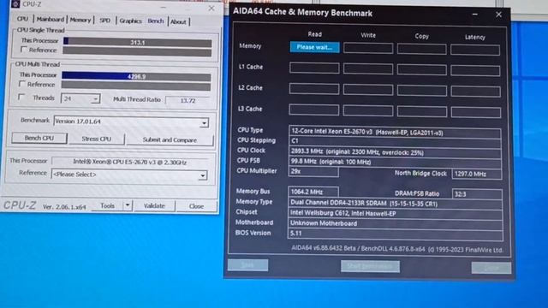548x308 pixels.
Task: Click Submit and Compare button
Action: [170, 140]
